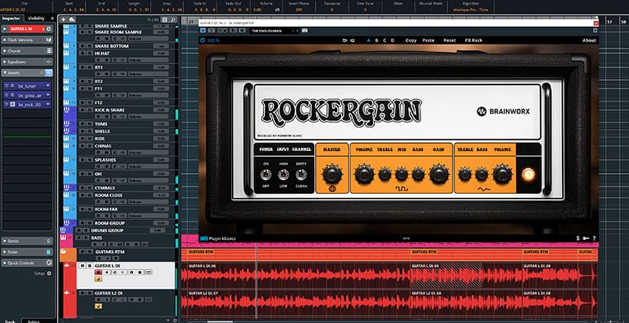Viewport: 629px width, 323px height.
Task: Click the Equalizers bypass icon
Action: click(49, 62)
